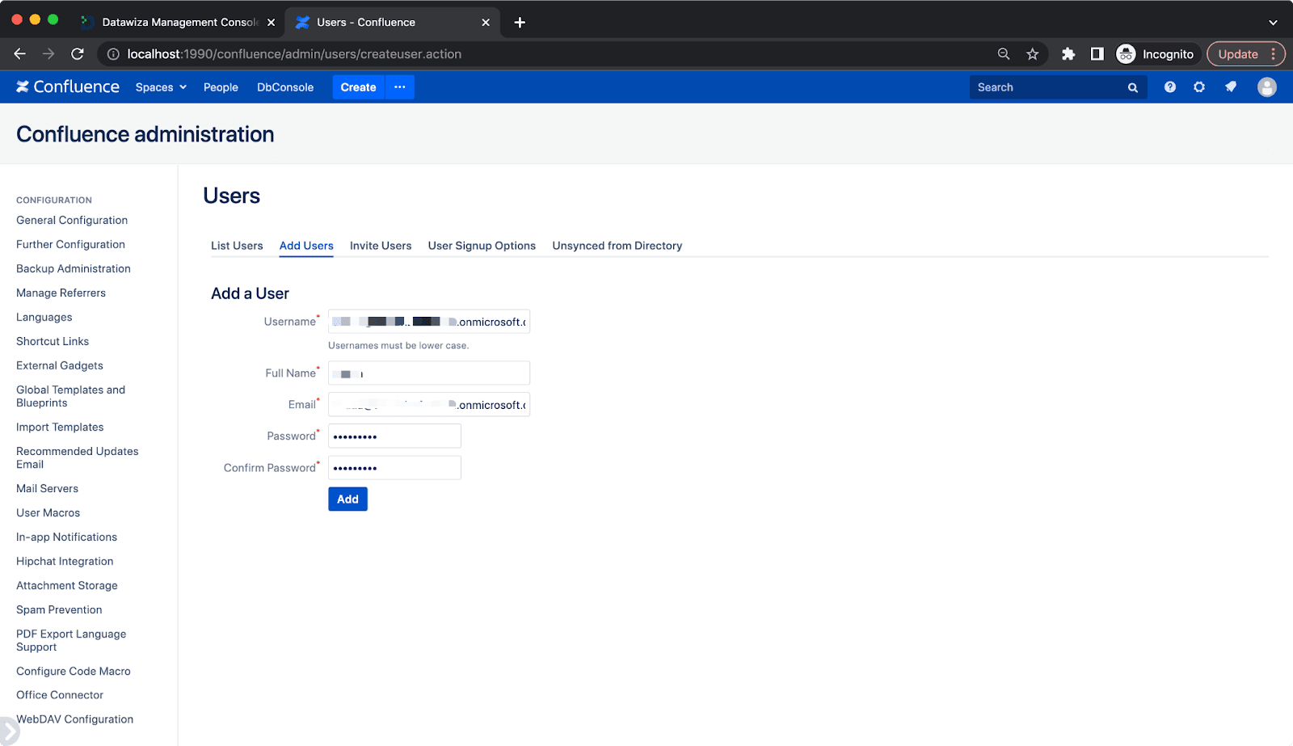Click the Add button to create user
This screenshot has width=1293, height=746.
[x=347, y=499]
